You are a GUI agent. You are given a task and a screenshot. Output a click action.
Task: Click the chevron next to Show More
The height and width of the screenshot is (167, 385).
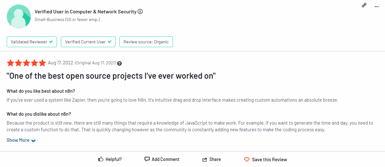(33, 141)
